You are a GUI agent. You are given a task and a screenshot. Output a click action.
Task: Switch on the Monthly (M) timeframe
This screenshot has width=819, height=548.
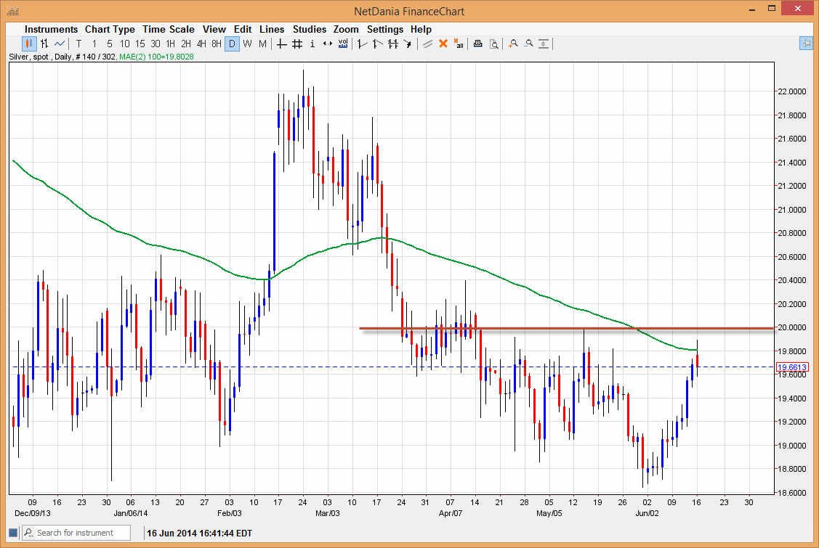pos(262,44)
